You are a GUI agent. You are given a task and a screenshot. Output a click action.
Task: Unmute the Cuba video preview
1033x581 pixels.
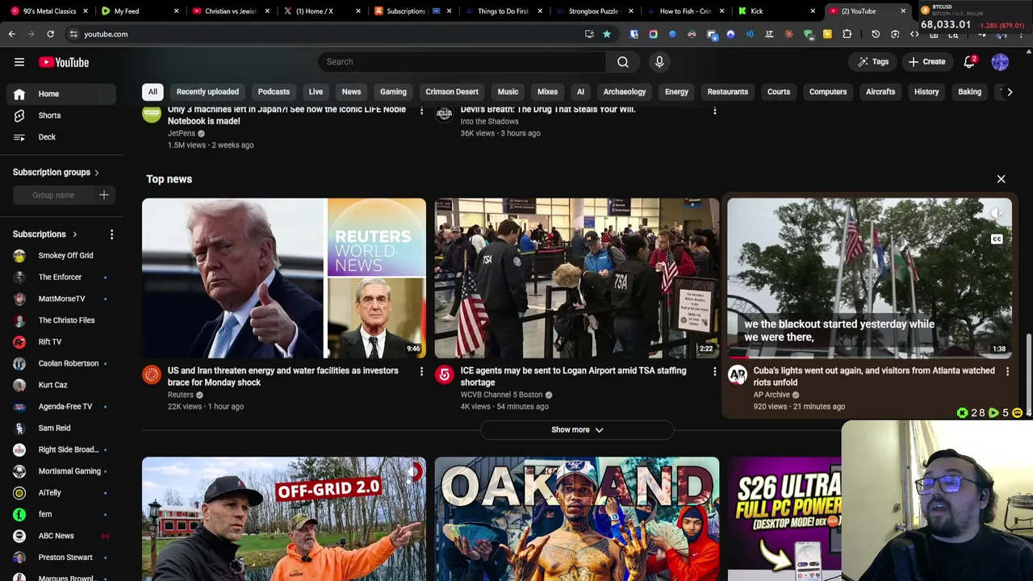coord(997,213)
